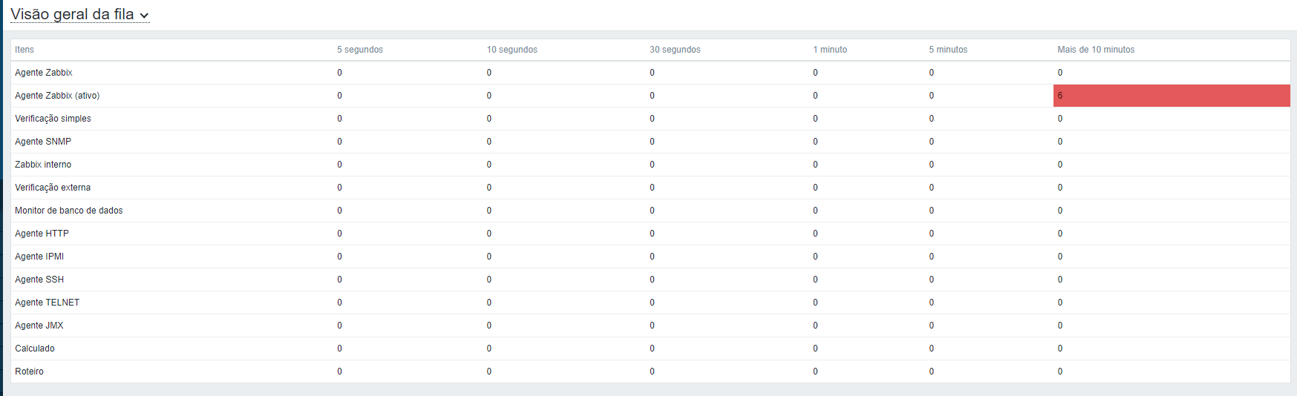Click the red cell showing 6
Screen dimensions: 1297x396
pos(1060,96)
